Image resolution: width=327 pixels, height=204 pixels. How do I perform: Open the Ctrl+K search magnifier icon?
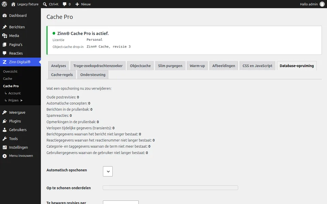(x=45, y=4)
